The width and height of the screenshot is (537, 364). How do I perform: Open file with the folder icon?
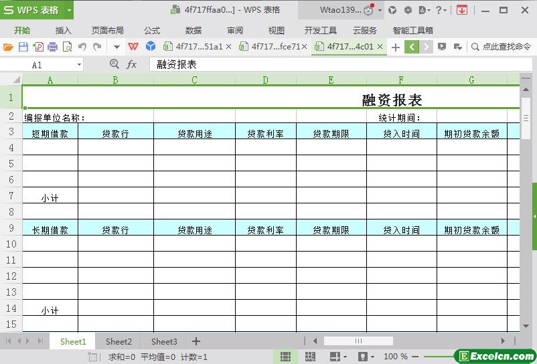click(x=8, y=47)
